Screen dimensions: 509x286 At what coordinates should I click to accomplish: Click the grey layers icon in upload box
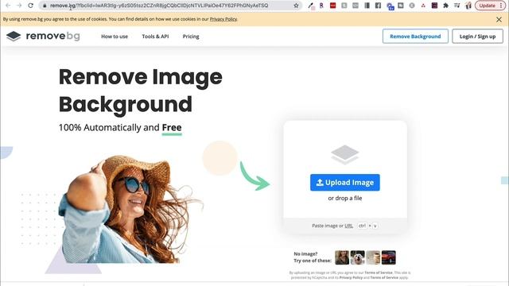point(344,154)
